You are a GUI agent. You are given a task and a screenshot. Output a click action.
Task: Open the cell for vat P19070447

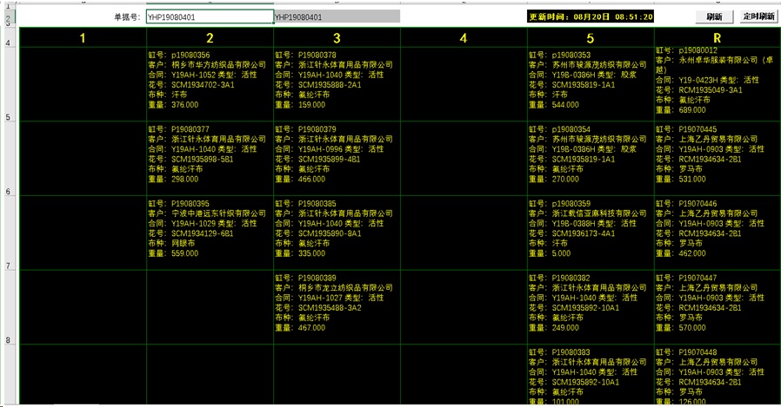(x=717, y=304)
